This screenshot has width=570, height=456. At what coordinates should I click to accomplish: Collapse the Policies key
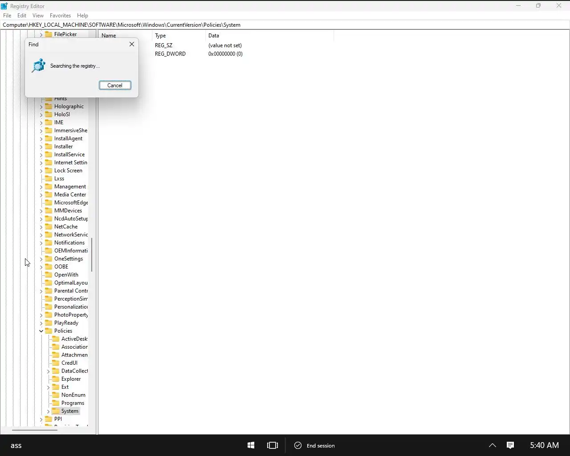[x=41, y=331]
